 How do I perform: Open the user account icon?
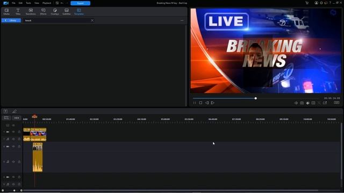tap(316, 3)
